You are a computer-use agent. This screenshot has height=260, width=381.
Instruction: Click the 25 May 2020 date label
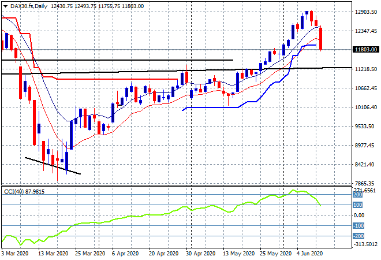(x=275, y=254)
